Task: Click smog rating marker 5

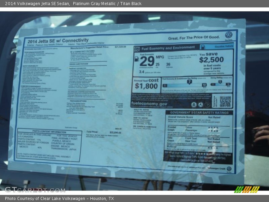Action: tap(220, 82)
